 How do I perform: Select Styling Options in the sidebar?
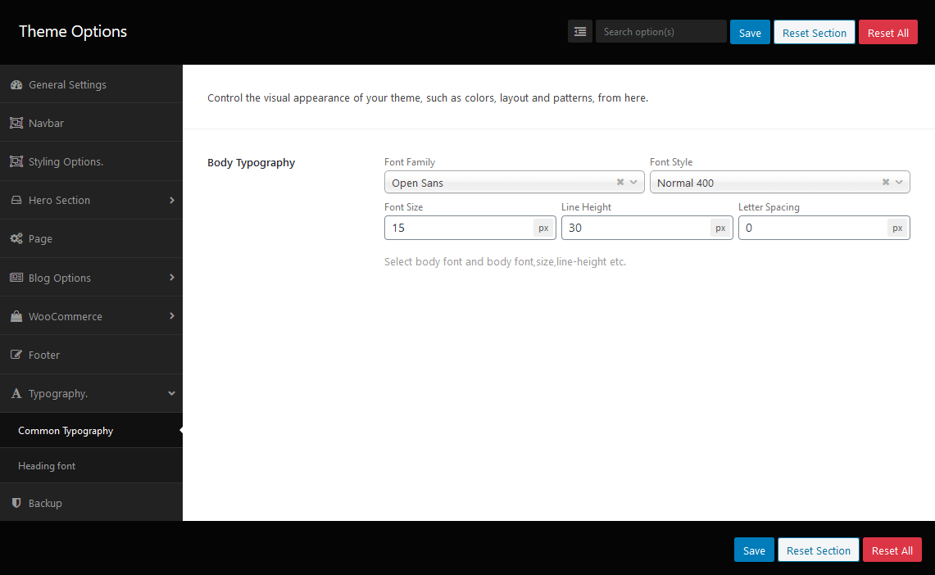pos(66,162)
